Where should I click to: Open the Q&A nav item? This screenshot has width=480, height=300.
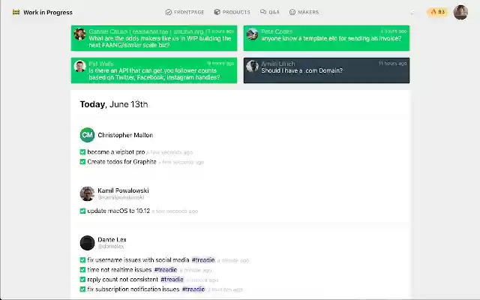click(x=270, y=12)
